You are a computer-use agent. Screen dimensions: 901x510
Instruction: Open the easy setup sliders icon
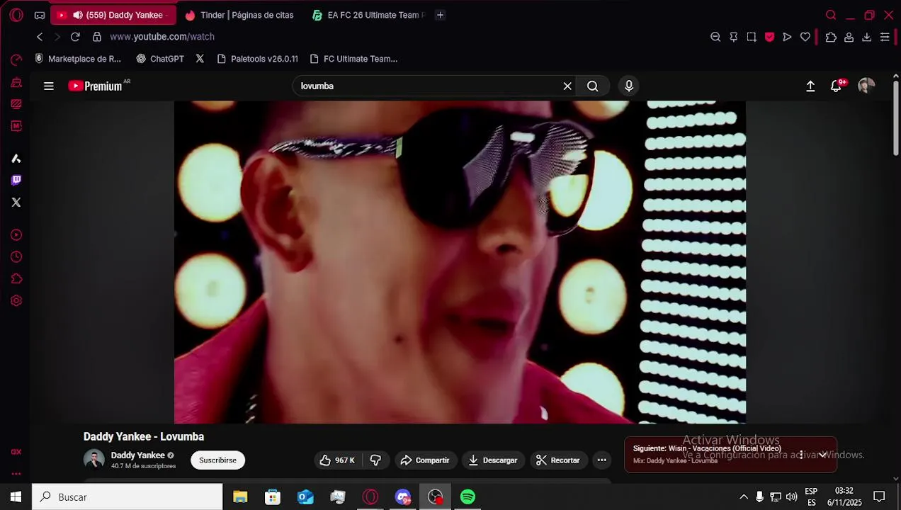[x=885, y=37]
